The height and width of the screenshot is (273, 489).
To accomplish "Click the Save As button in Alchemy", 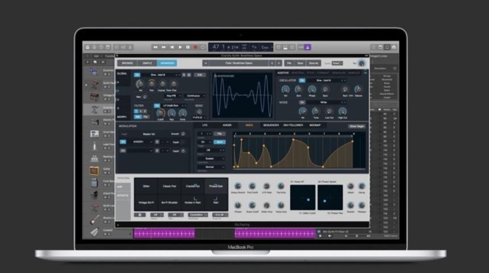I will 313,63.
